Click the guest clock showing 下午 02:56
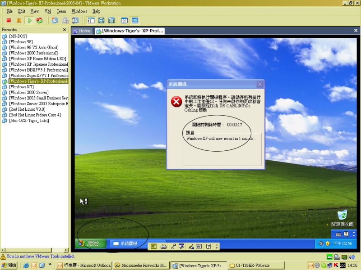Viewport: 361px width, 270px height. pos(342,243)
